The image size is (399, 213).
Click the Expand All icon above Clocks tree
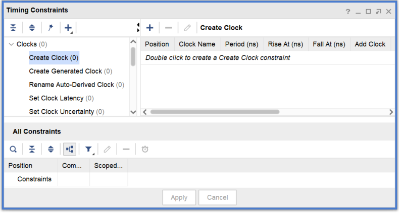pos(32,28)
